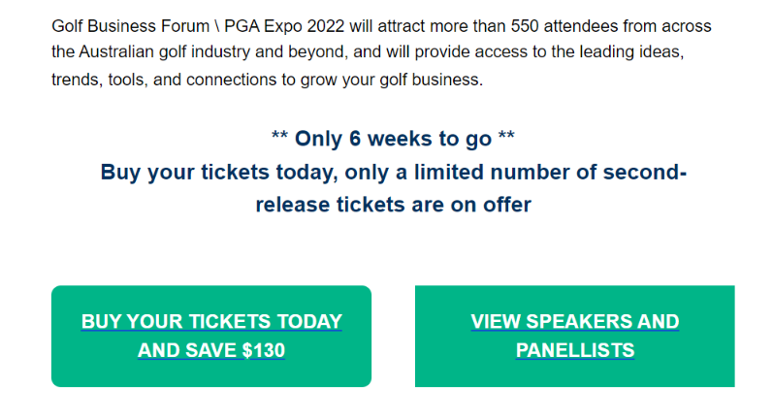Click heading line starting 'Buy your tickets today, only'
Screen dimensions: 773x419
[394, 173]
